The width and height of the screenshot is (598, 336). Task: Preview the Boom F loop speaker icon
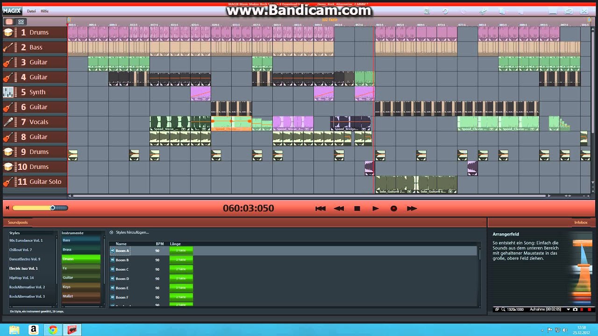(113, 297)
